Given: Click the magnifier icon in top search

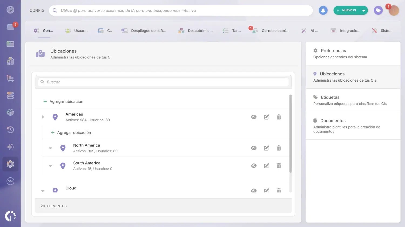Looking at the screenshot, I should [x=55, y=11].
